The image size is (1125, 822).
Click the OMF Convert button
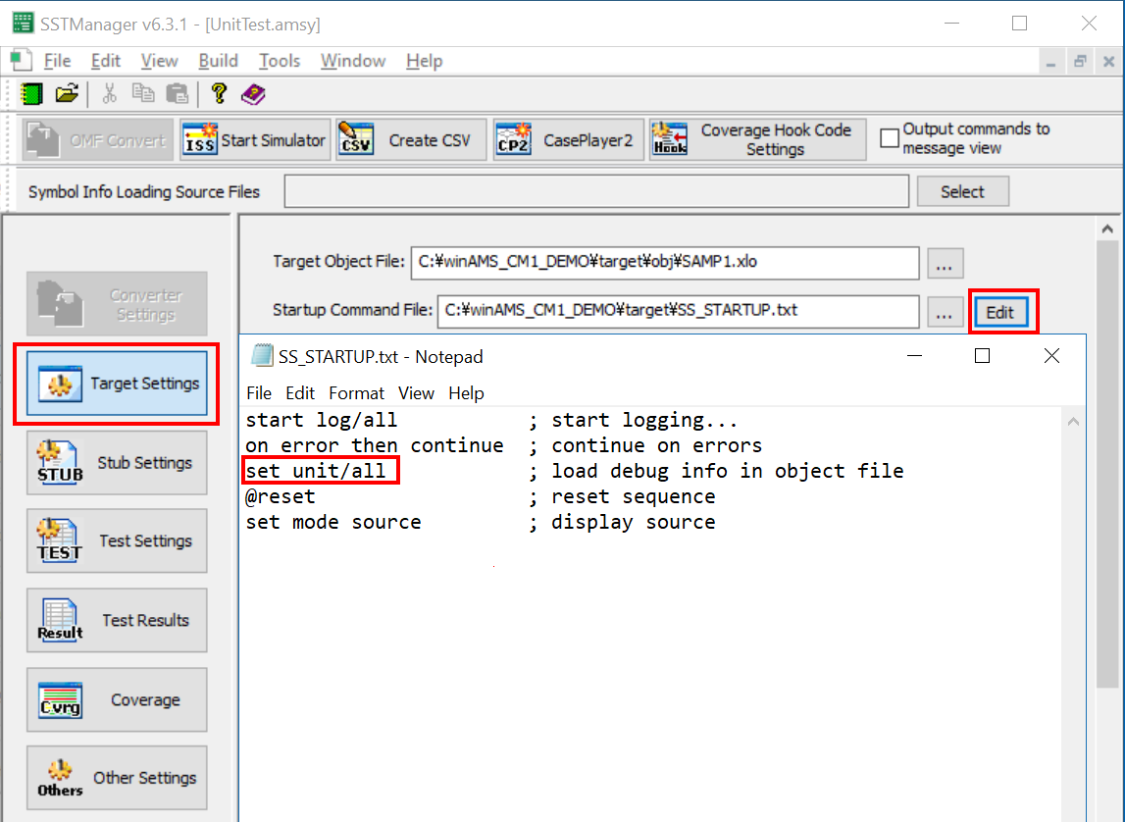click(x=97, y=140)
